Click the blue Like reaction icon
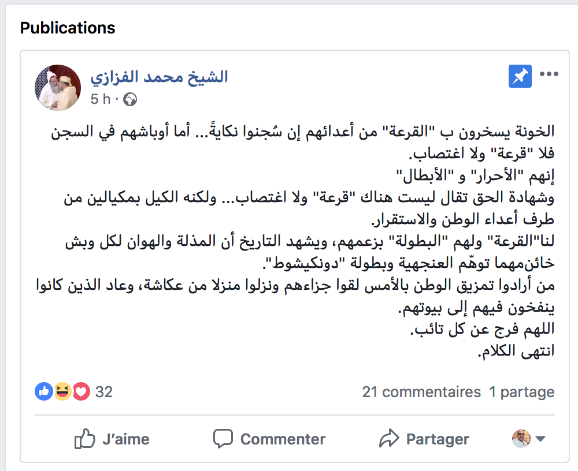This screenshot has height=471, width=578. click(x=44, y=392)
